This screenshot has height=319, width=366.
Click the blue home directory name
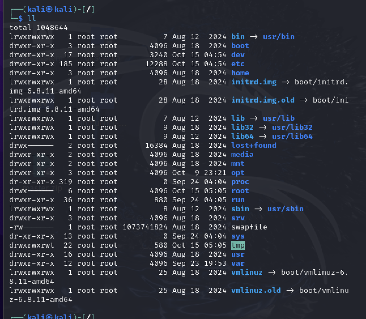click(x=240, y=73)
